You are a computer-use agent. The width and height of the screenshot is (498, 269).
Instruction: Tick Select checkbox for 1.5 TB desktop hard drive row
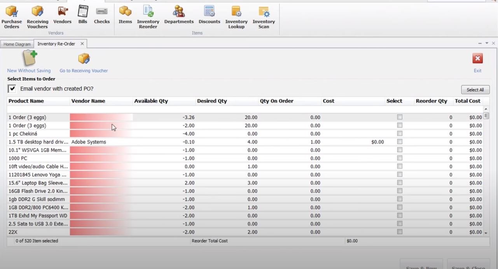[400, 142]
